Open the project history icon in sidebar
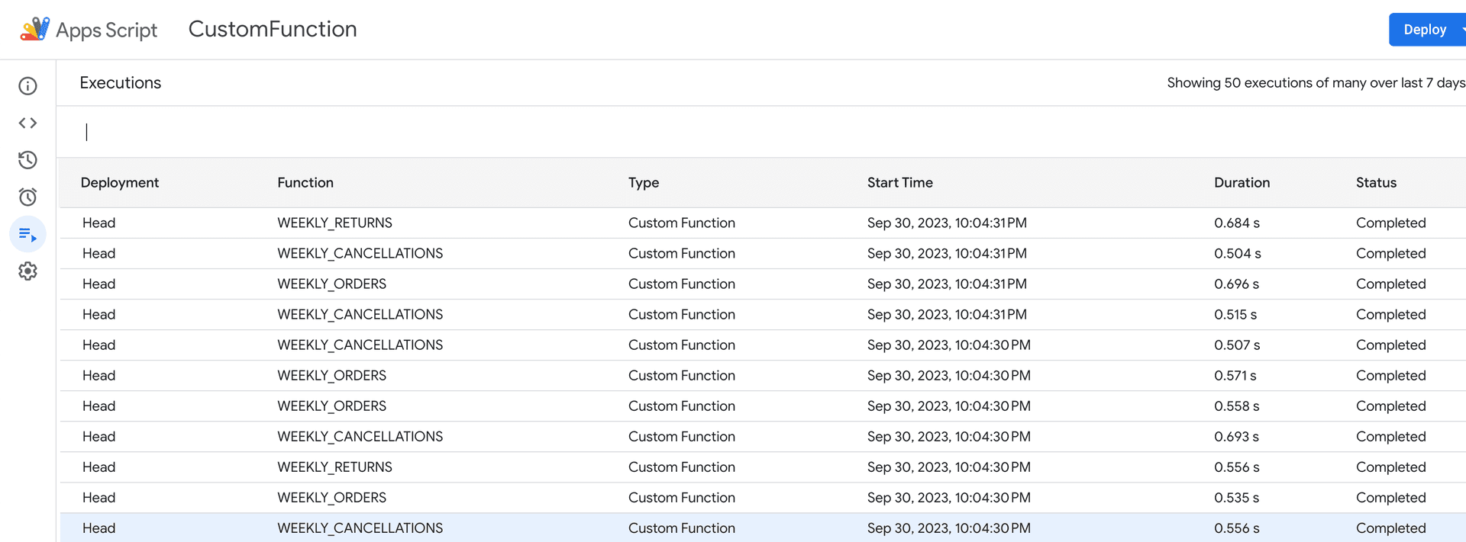This screenshot has height=542, width=1466. point(27,160)
